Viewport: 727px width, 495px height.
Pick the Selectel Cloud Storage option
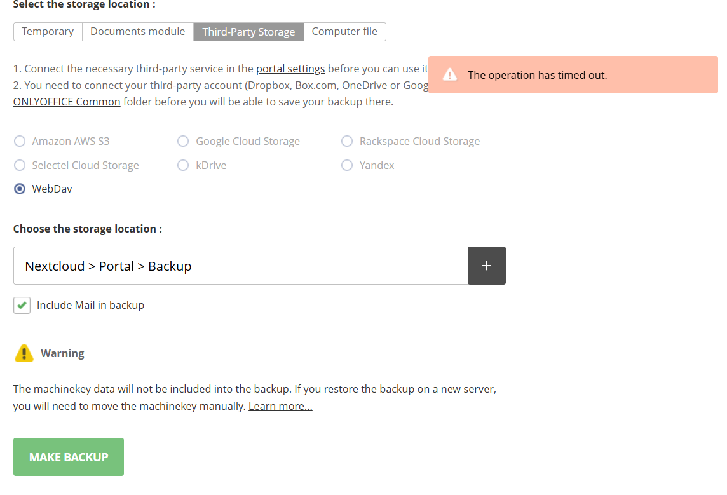[20, 165]
